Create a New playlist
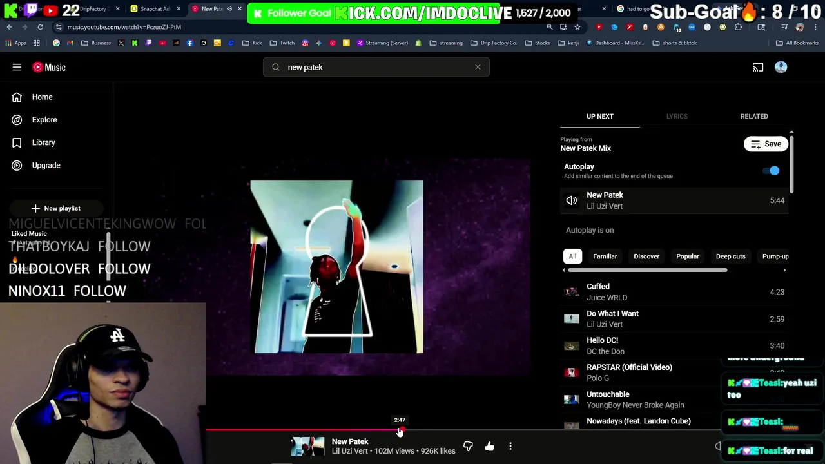The height and width of the screenshot is (464, 825). tap(56, 208)
